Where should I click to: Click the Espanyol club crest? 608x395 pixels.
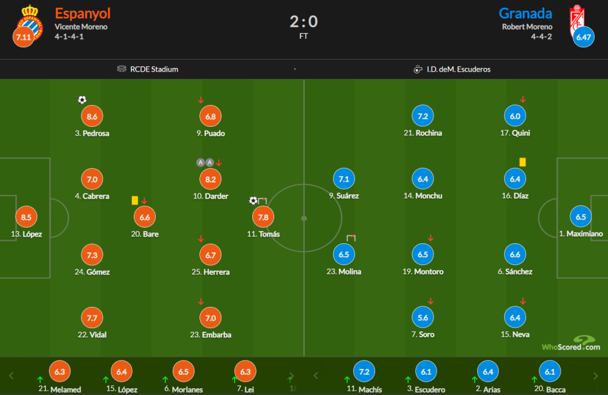click(30, 22)
